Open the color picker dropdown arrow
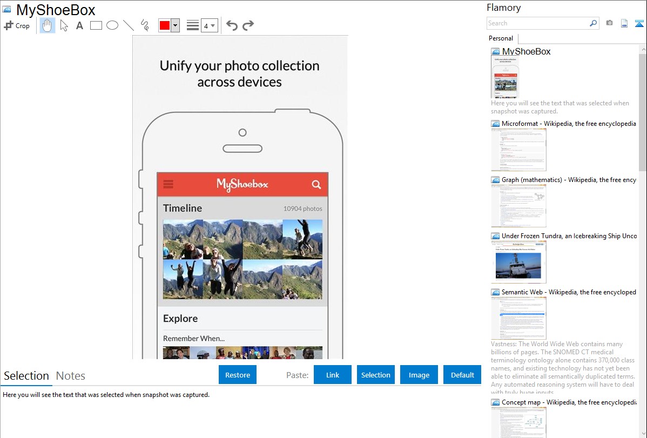The height and width of the screenshot is (438, 647). click(175, 25)
